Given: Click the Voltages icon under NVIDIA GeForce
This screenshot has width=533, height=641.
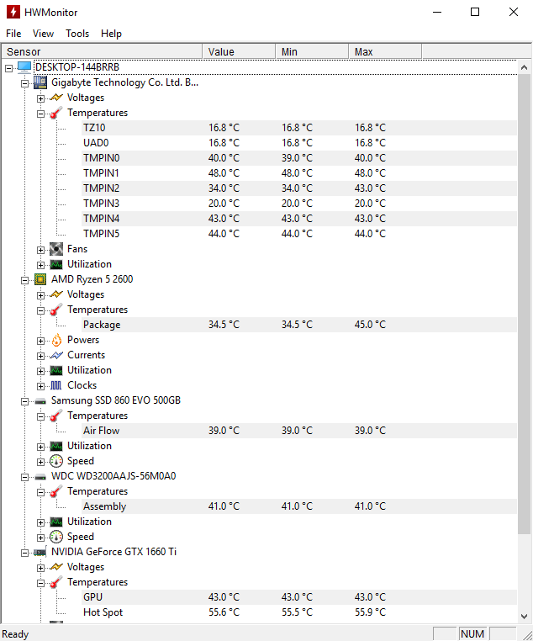Looking at the screenshot, I should 56,567.
